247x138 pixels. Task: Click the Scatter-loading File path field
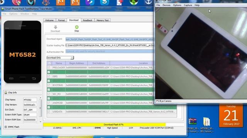click(110, 45)
